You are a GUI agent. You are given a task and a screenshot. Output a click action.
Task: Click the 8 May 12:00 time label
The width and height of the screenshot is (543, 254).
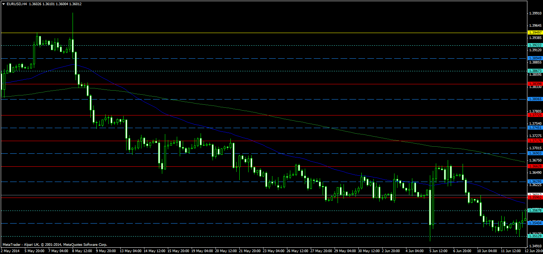(x=82, y=251)
